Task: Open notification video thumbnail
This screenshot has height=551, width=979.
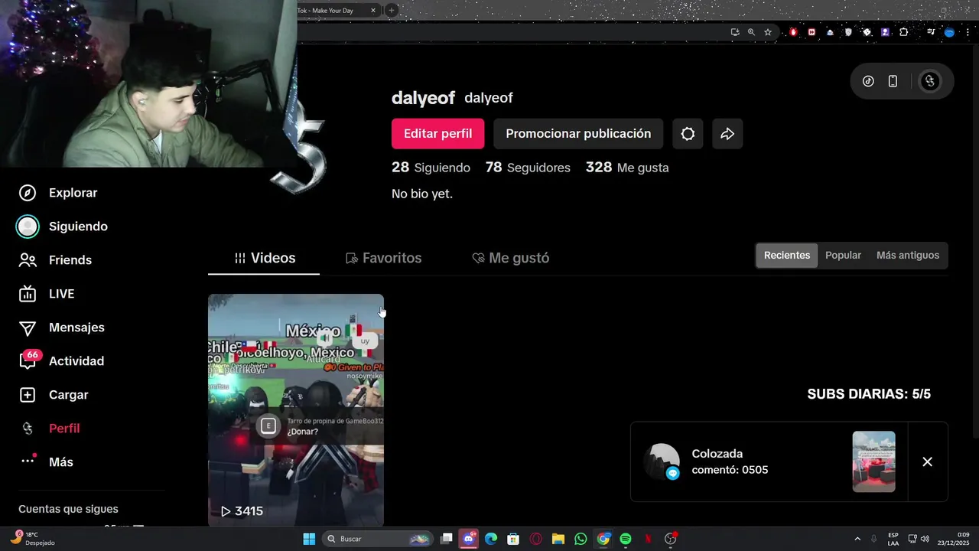Action: click(873, 461)
